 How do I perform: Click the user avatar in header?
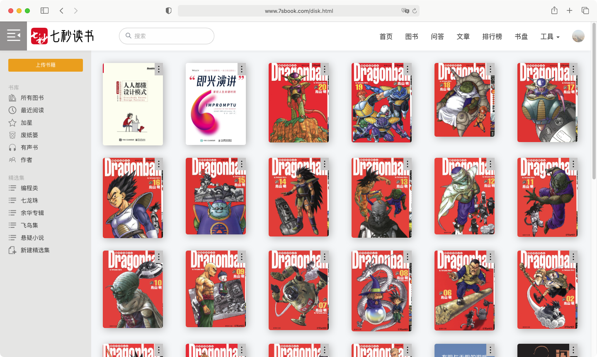point(578,36)
